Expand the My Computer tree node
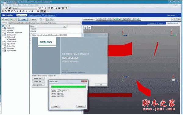Image resolution: width=183 pixels, height=115 pixels. [3, 51]
